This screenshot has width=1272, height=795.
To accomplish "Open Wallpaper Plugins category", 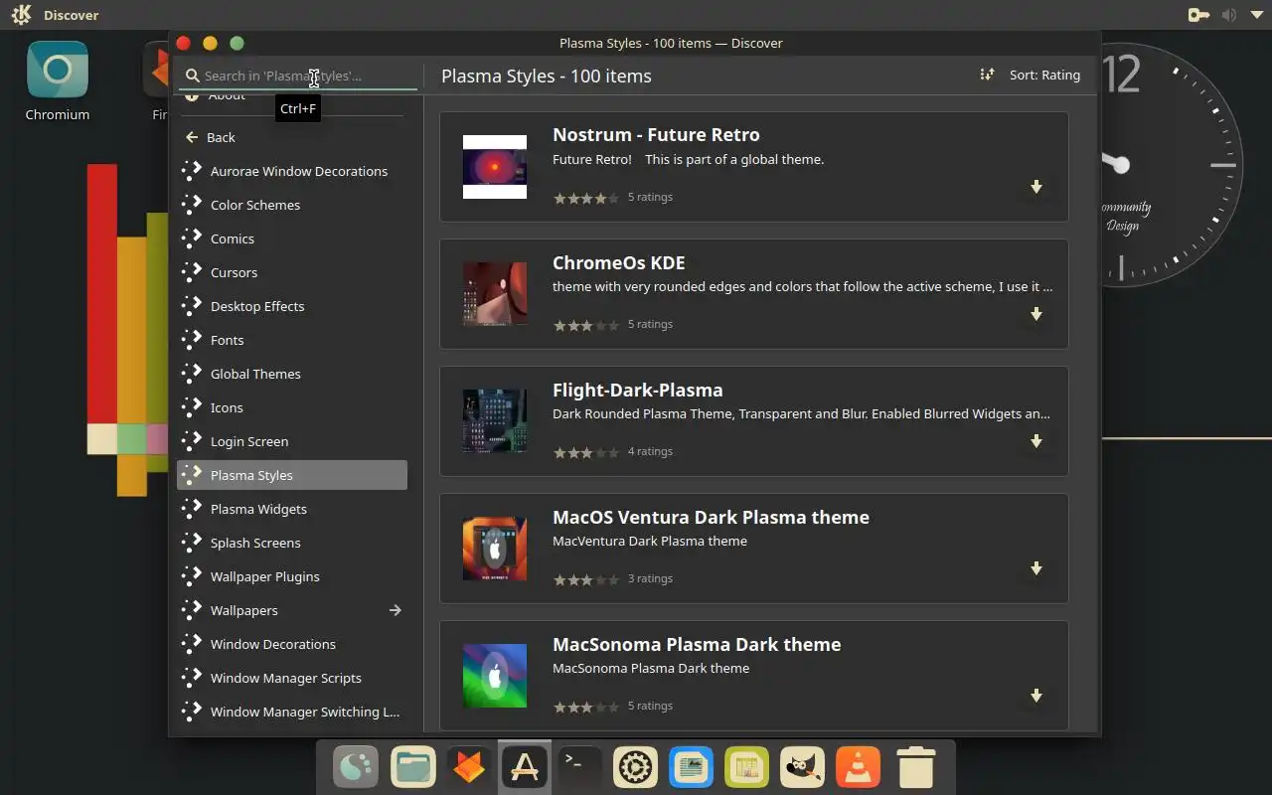I will (x=292, y=576).
